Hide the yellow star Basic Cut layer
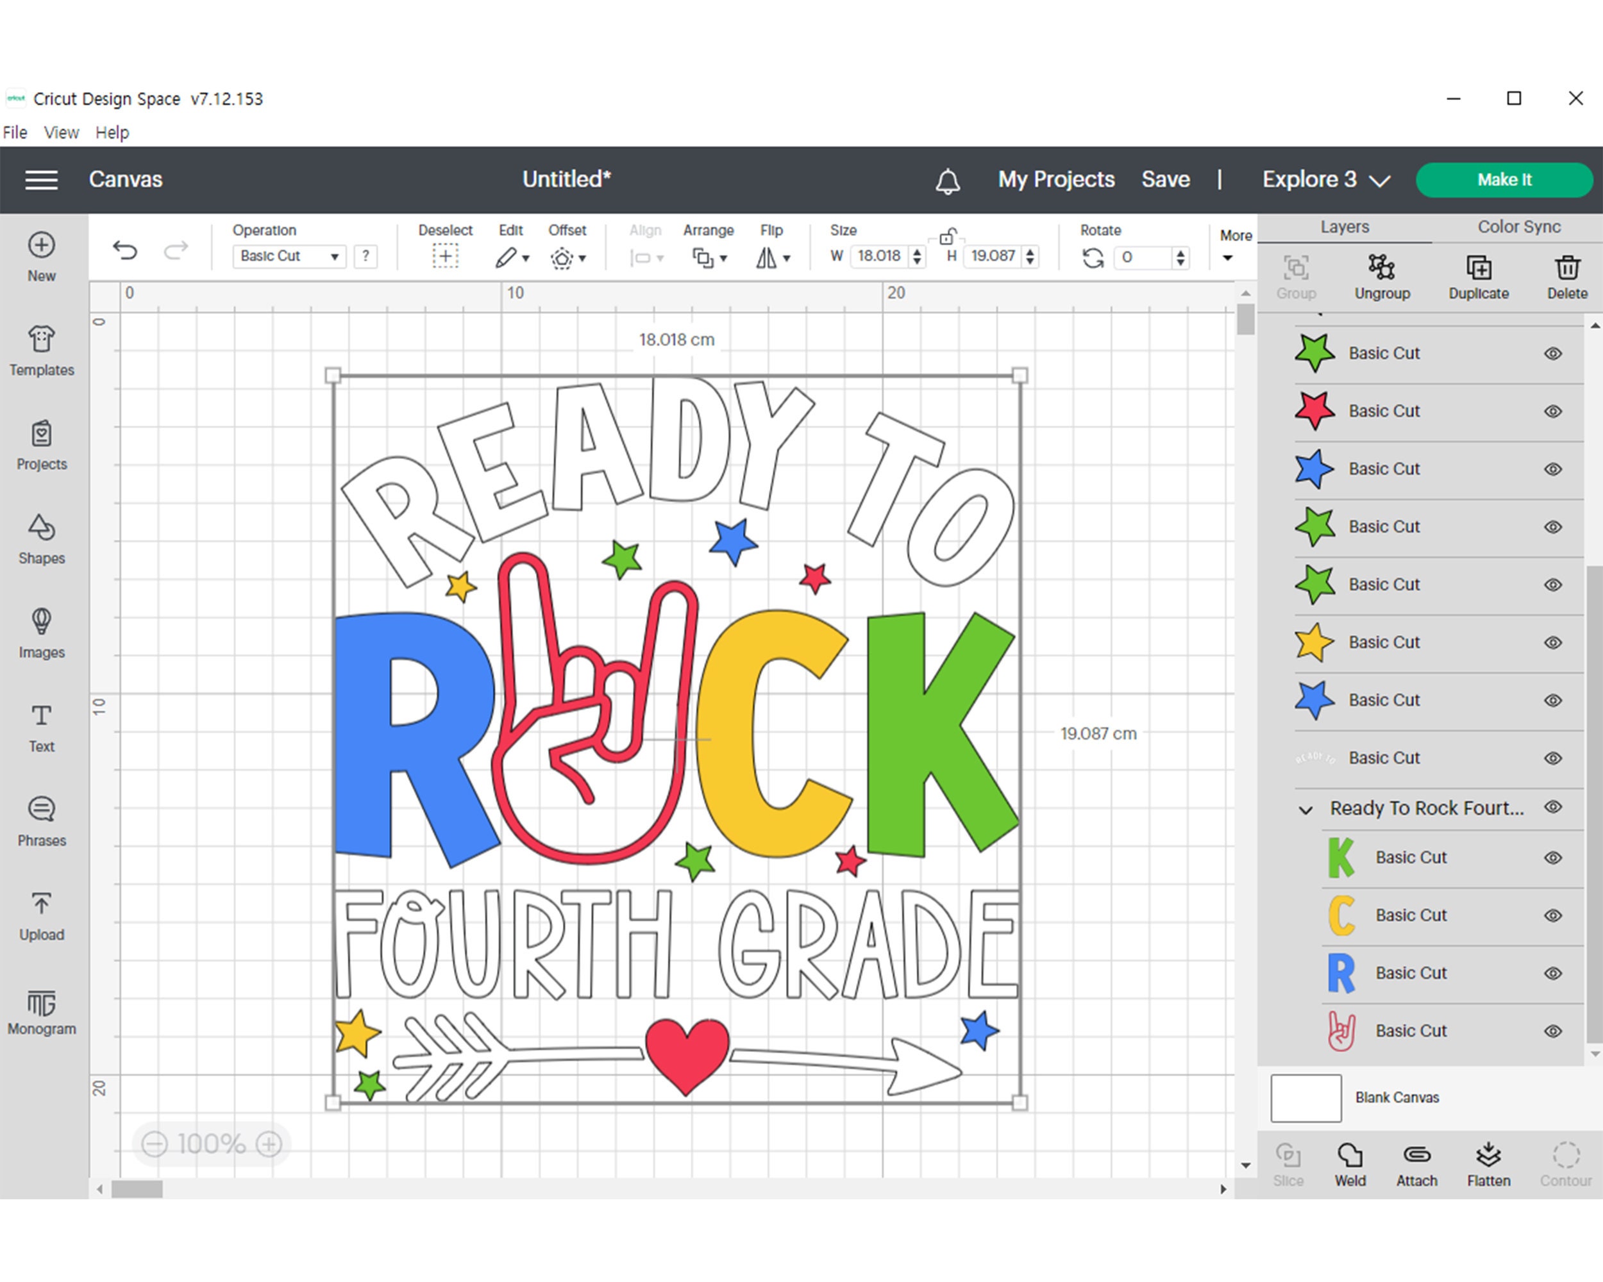Viewport: 1603px width, 1282px height. [x=1552, y=642]
